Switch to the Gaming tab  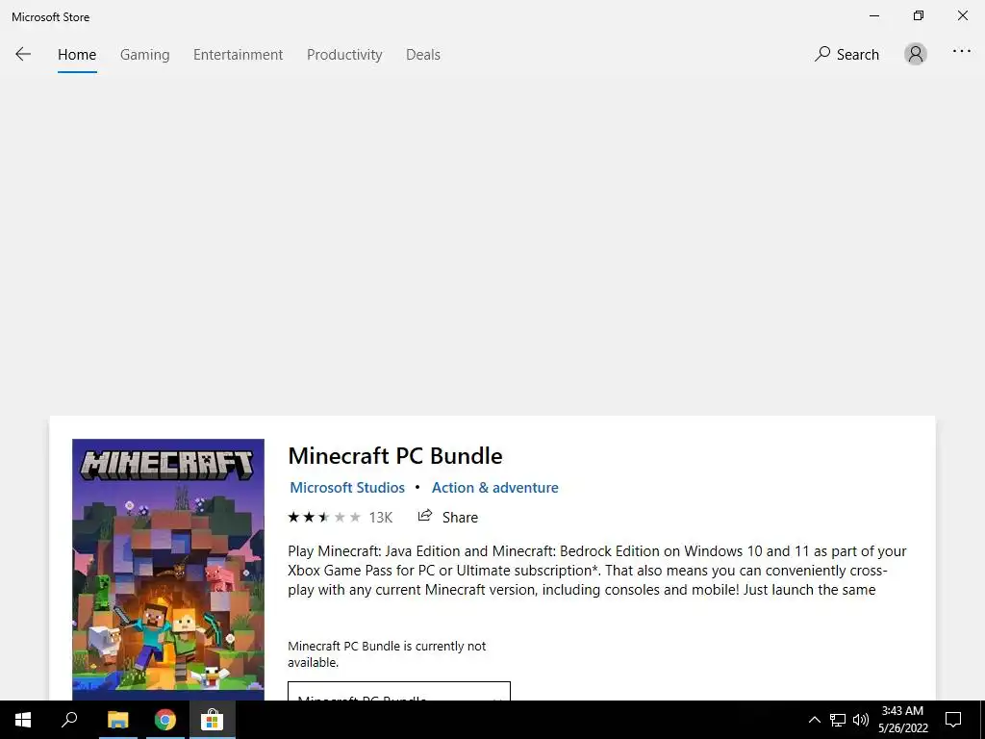144,55
